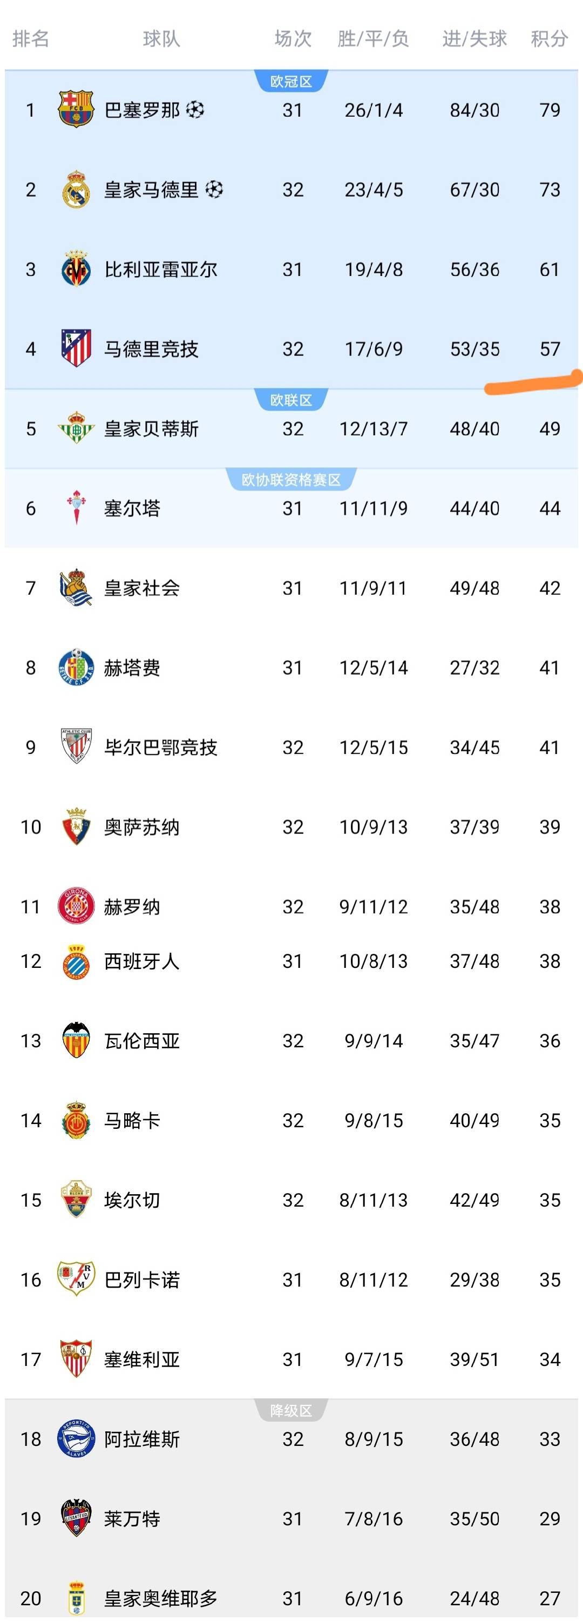Click the 积分 column header
Viewport: 583px width, 1622px height.
pos(549,39)
